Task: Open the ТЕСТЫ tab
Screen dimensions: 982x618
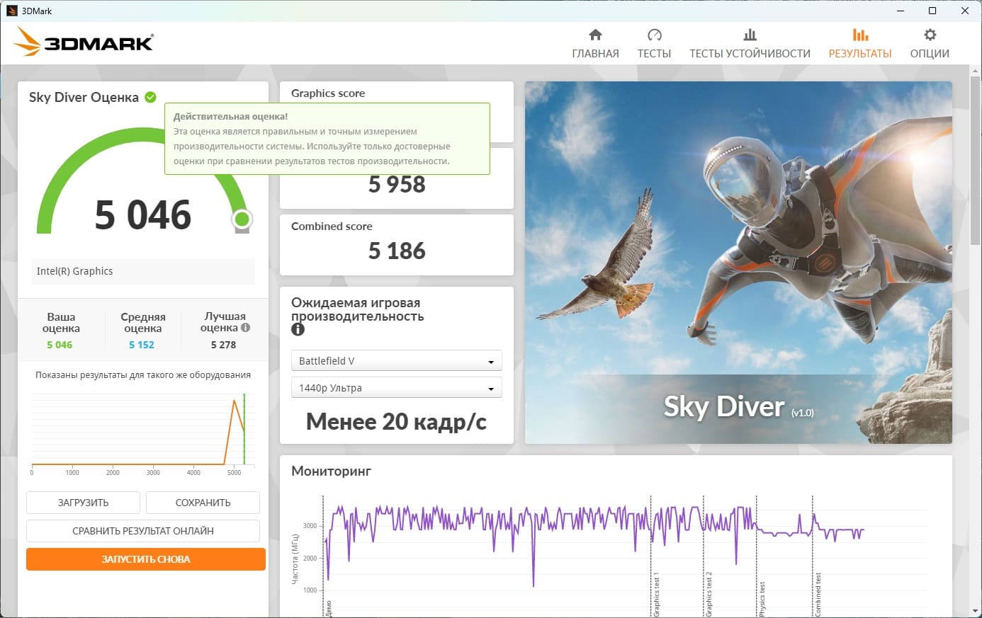Action: click(654, 44)
